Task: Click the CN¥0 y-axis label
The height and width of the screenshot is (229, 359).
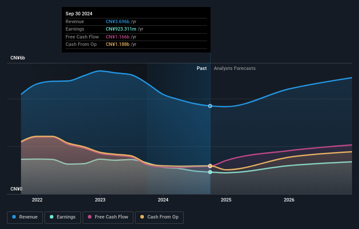Action: [x=16, y=189]
